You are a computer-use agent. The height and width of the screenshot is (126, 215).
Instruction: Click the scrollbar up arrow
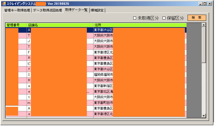(204, 25)
